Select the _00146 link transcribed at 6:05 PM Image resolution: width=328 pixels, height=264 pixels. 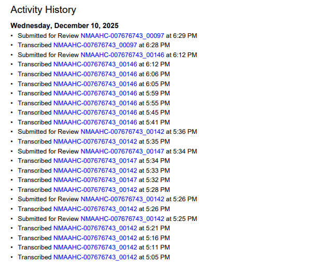click(95, 84)
